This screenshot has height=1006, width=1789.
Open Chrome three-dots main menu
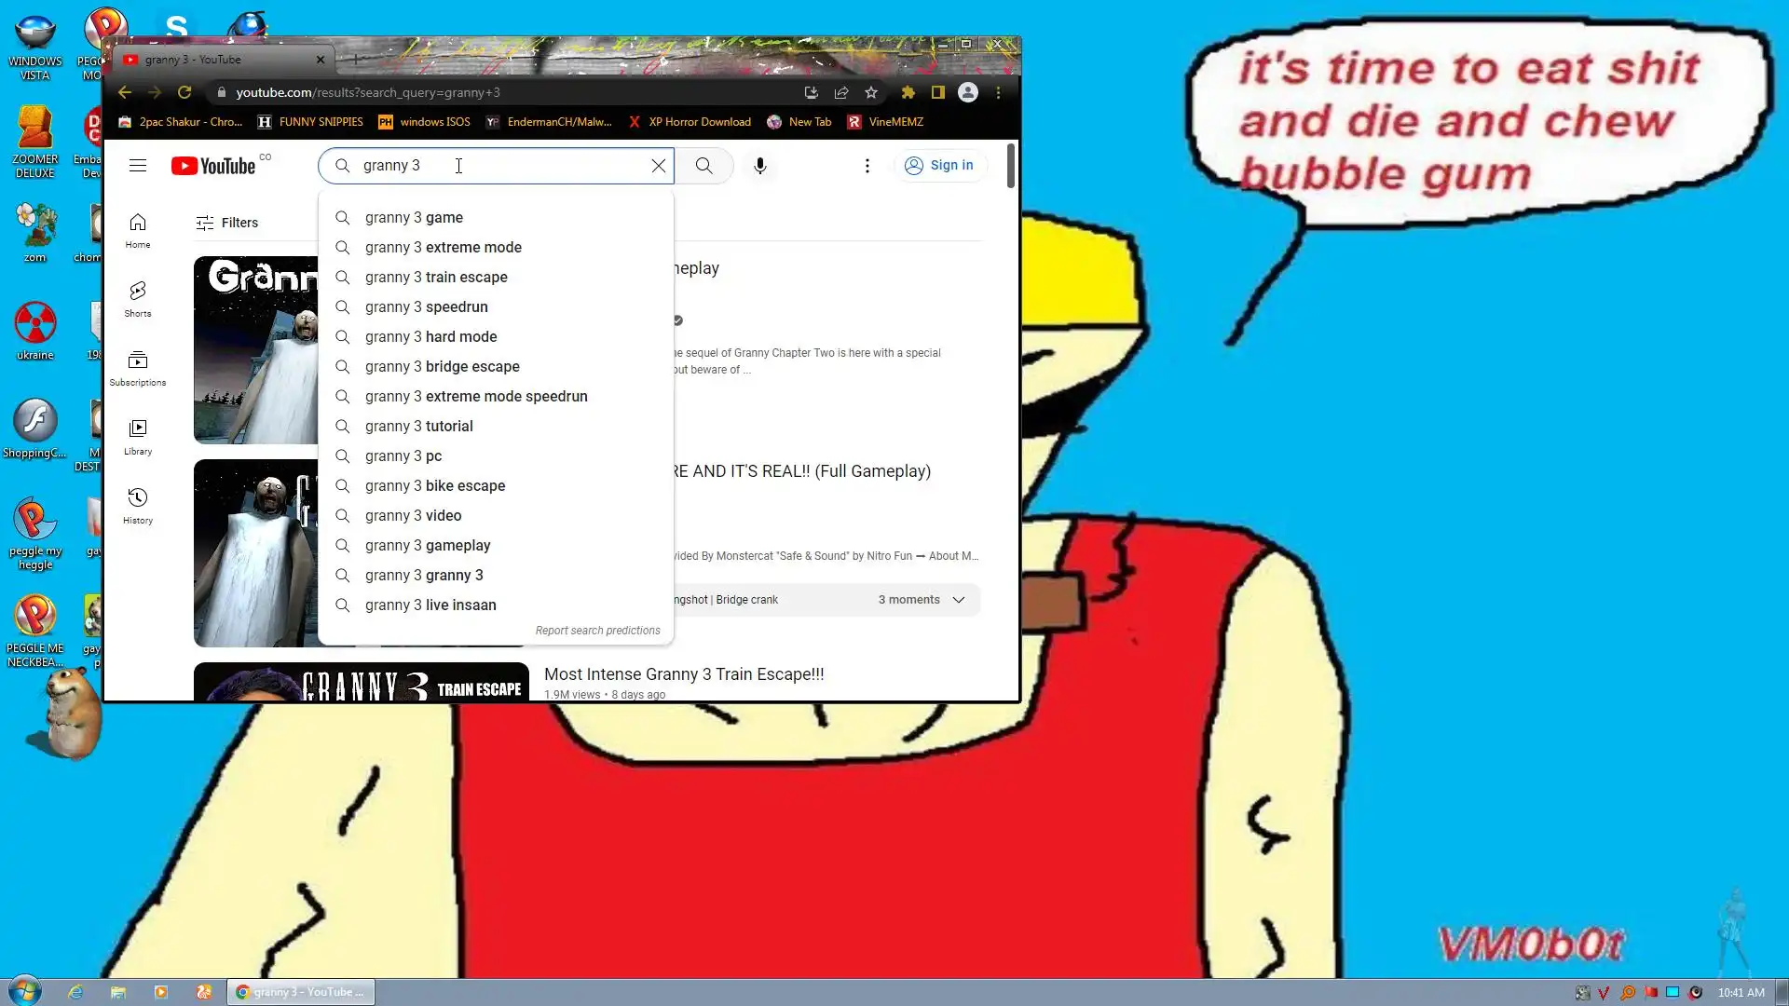coord(998,92)
